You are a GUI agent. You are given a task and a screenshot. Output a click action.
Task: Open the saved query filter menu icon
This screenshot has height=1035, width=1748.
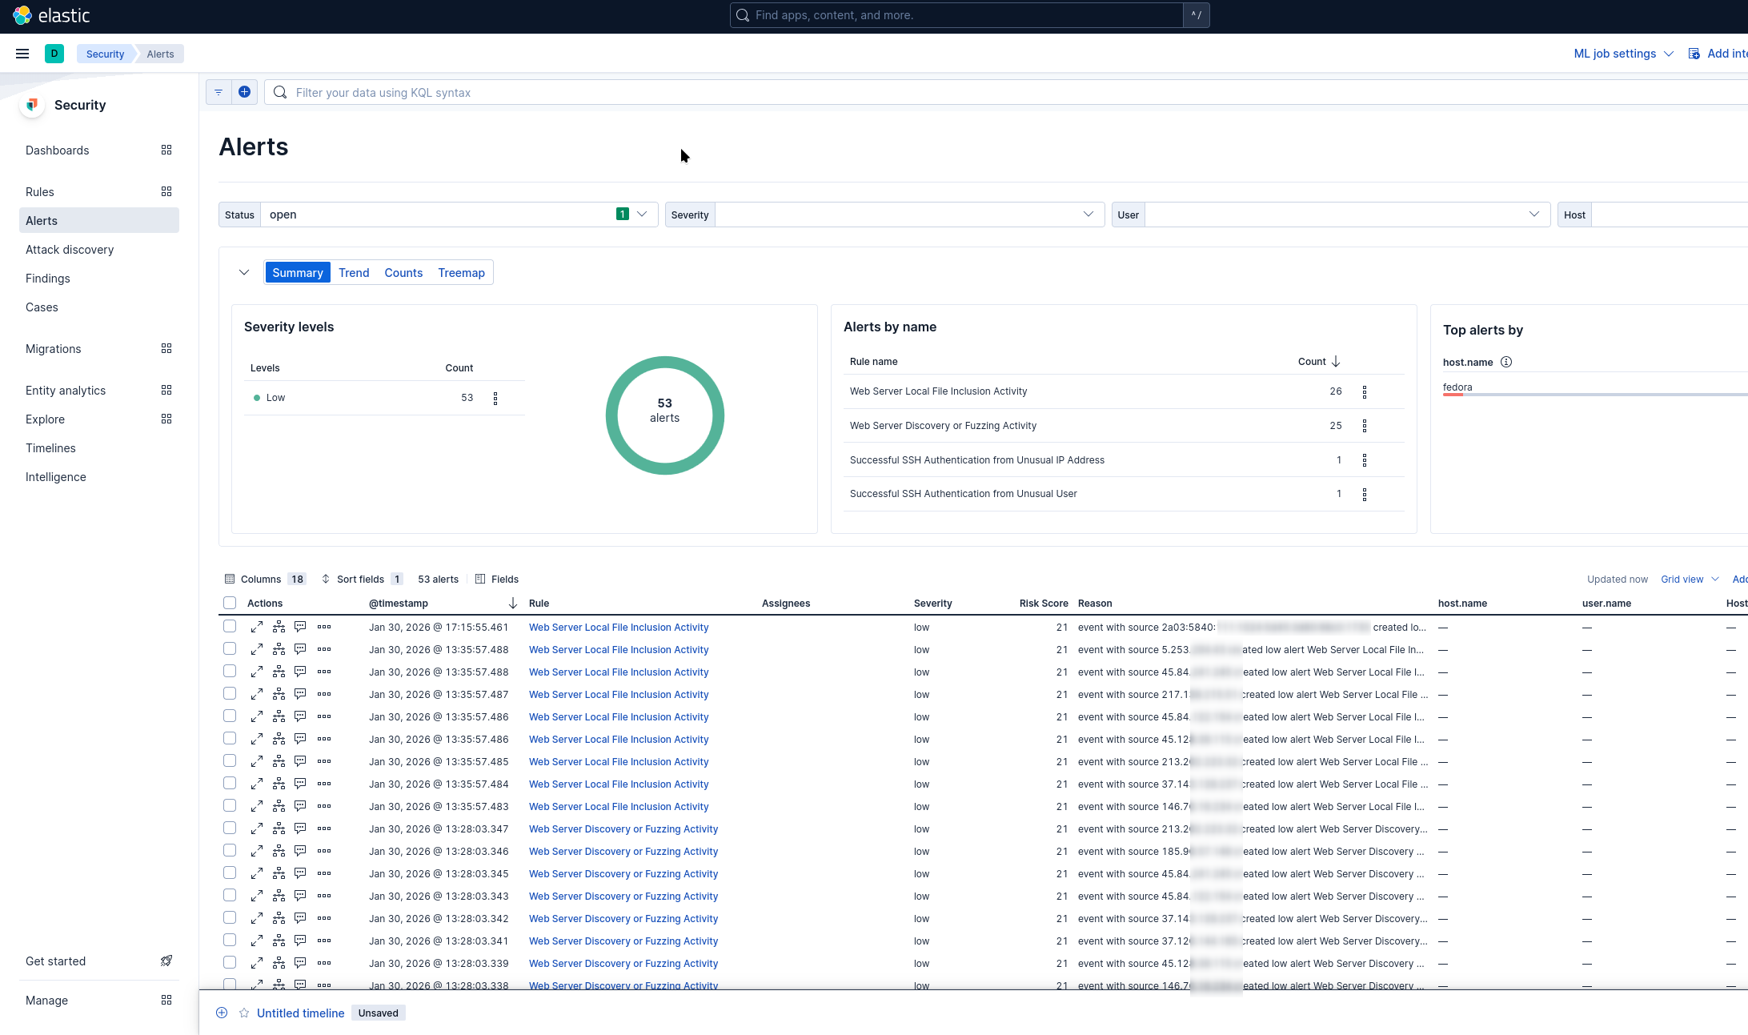pos(218,92)
